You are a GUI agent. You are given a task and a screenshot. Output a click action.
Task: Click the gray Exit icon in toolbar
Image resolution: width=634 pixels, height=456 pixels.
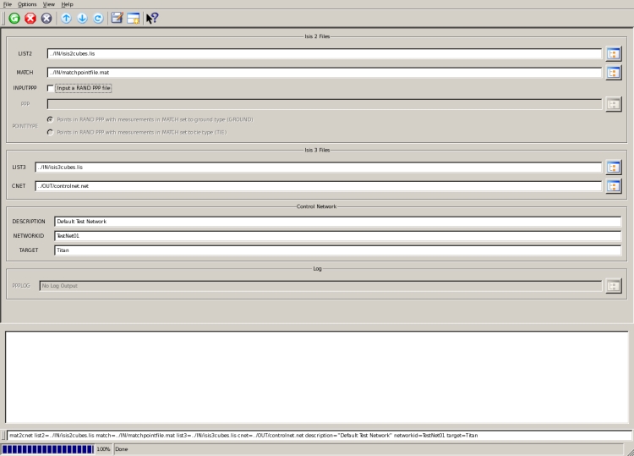point(46,18)
